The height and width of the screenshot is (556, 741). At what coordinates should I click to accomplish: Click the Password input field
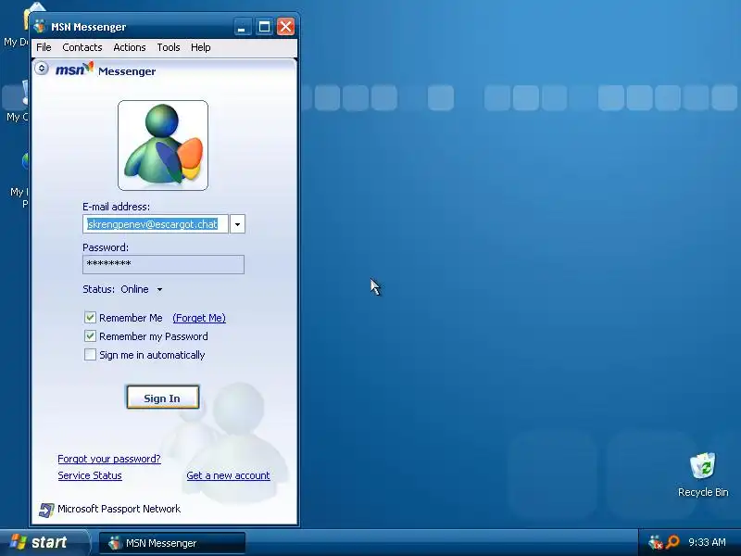[164, 264]
